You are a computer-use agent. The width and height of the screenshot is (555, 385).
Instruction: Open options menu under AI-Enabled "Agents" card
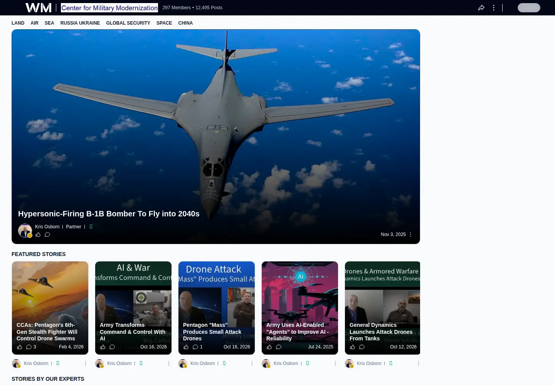(x=335, y=363)
